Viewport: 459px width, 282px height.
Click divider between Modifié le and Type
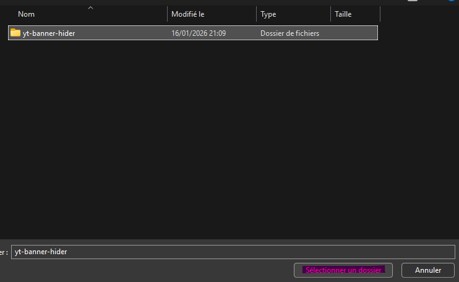tap(256, 14)
